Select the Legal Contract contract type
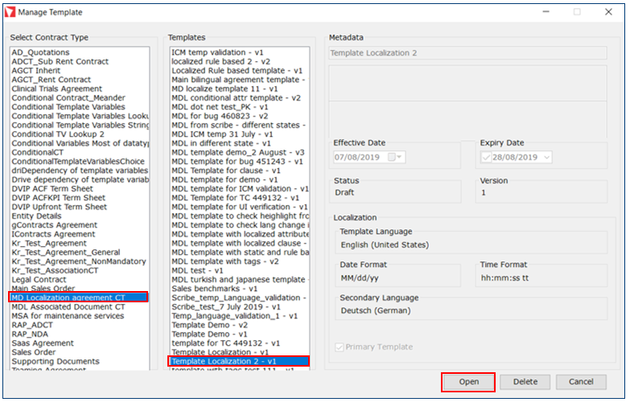This screenshot has width=630, height=402. pos(39,279)
